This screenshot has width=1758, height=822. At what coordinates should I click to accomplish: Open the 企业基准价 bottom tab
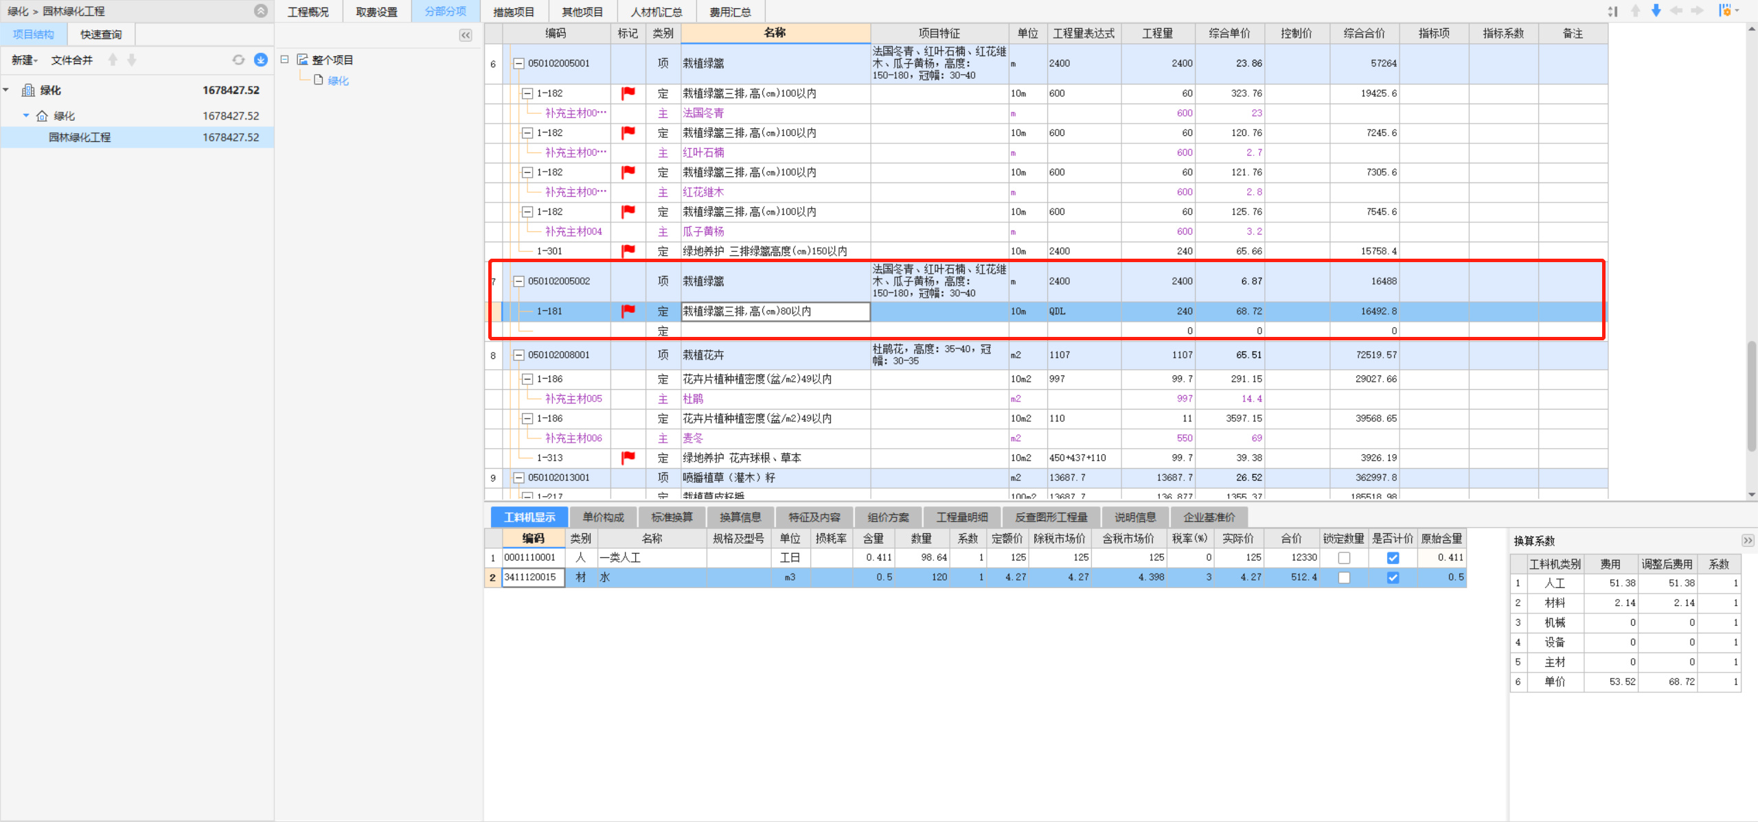pyautogui.click(x=1209, y=517)
